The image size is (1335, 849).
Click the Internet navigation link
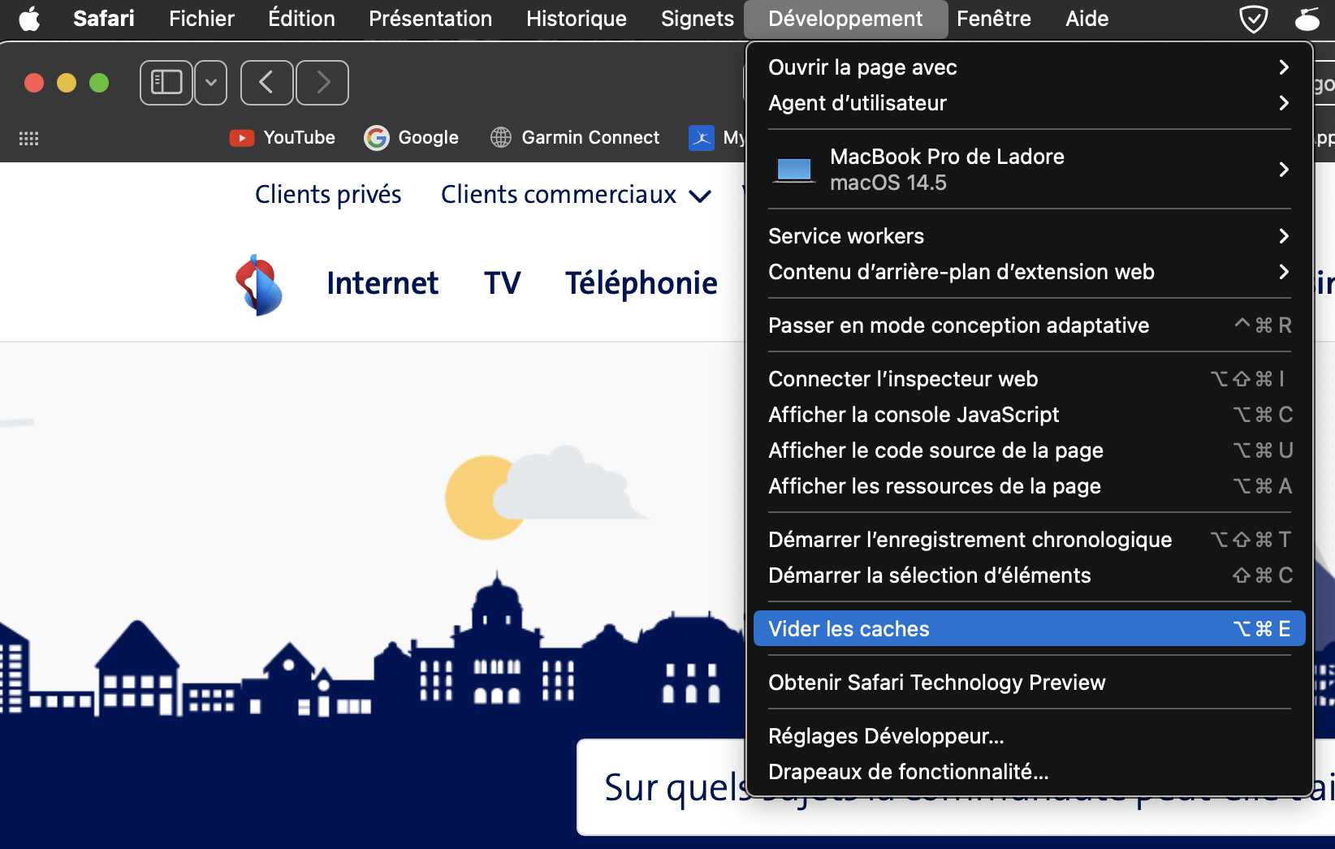tap(382, 282)
